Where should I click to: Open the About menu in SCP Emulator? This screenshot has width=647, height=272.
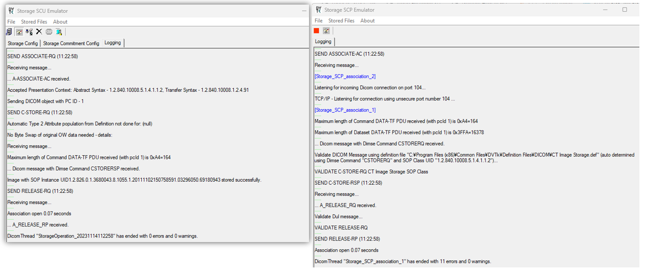tap(367, 21)
